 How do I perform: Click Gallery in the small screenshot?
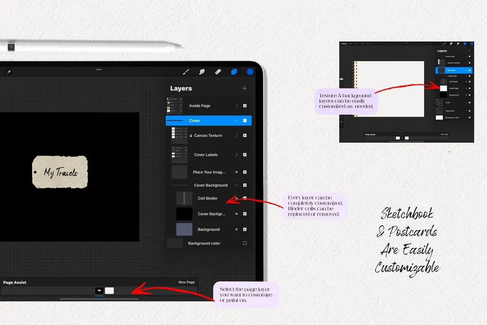(344, 44)
